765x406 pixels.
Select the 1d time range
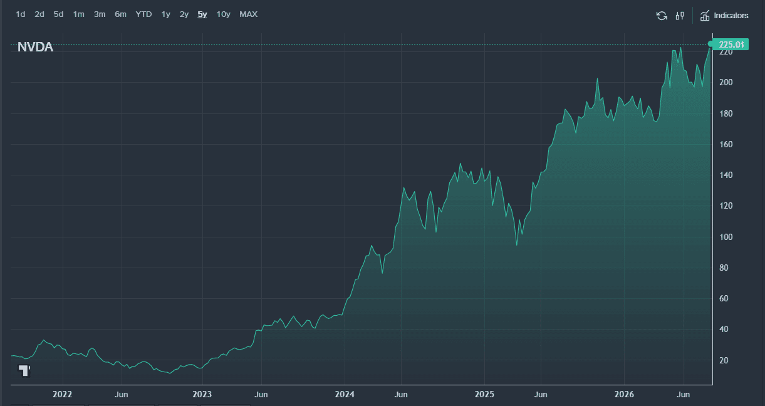pos(21,14)
